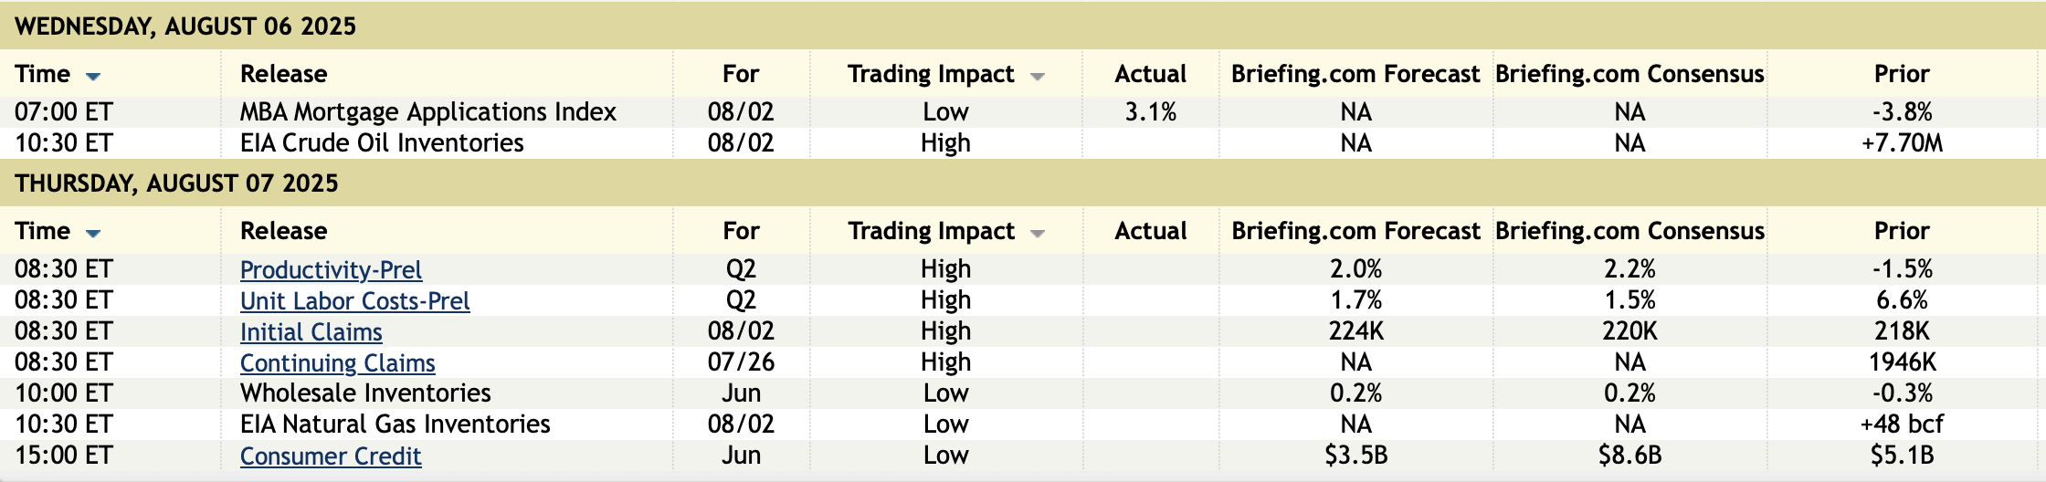Click the Thursday, August 07 2025 heading
This screenshot has width=2046, height=482.
[x=176, y=183]
